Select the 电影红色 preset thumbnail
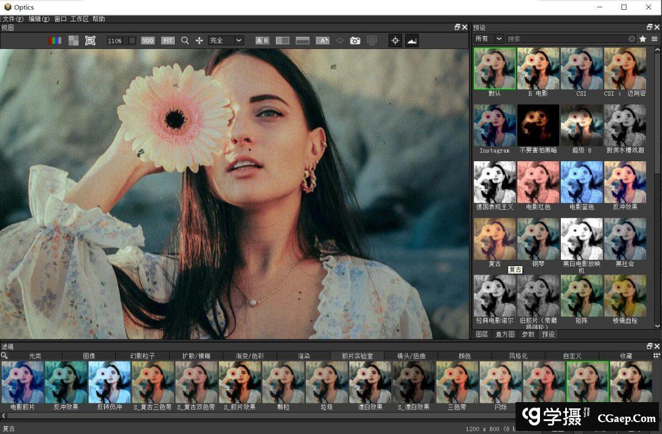Viewport: 662px width, 434px height. (x=538, y=182)
